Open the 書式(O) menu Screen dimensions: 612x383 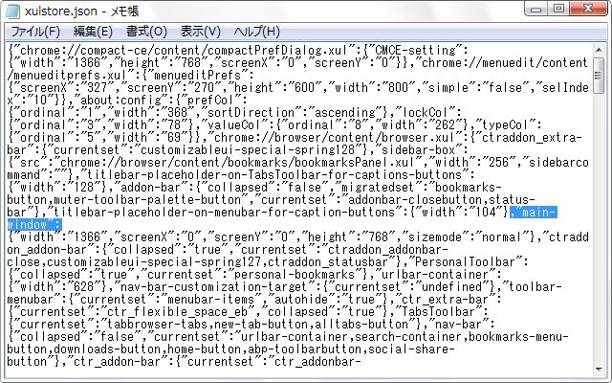pyautogui.click(x=146, y=32)
